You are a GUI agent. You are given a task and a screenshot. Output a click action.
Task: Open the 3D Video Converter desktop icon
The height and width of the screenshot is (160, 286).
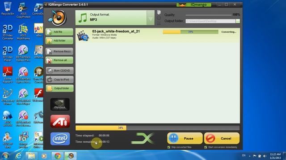click(8, 32)
